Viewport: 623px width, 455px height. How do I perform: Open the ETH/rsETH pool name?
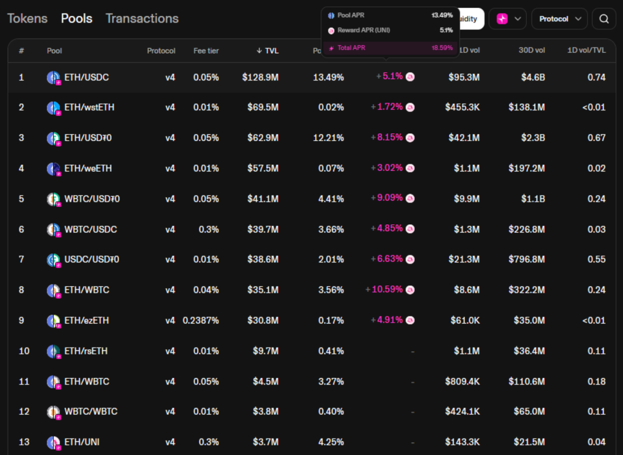click(x=86, y=351)
